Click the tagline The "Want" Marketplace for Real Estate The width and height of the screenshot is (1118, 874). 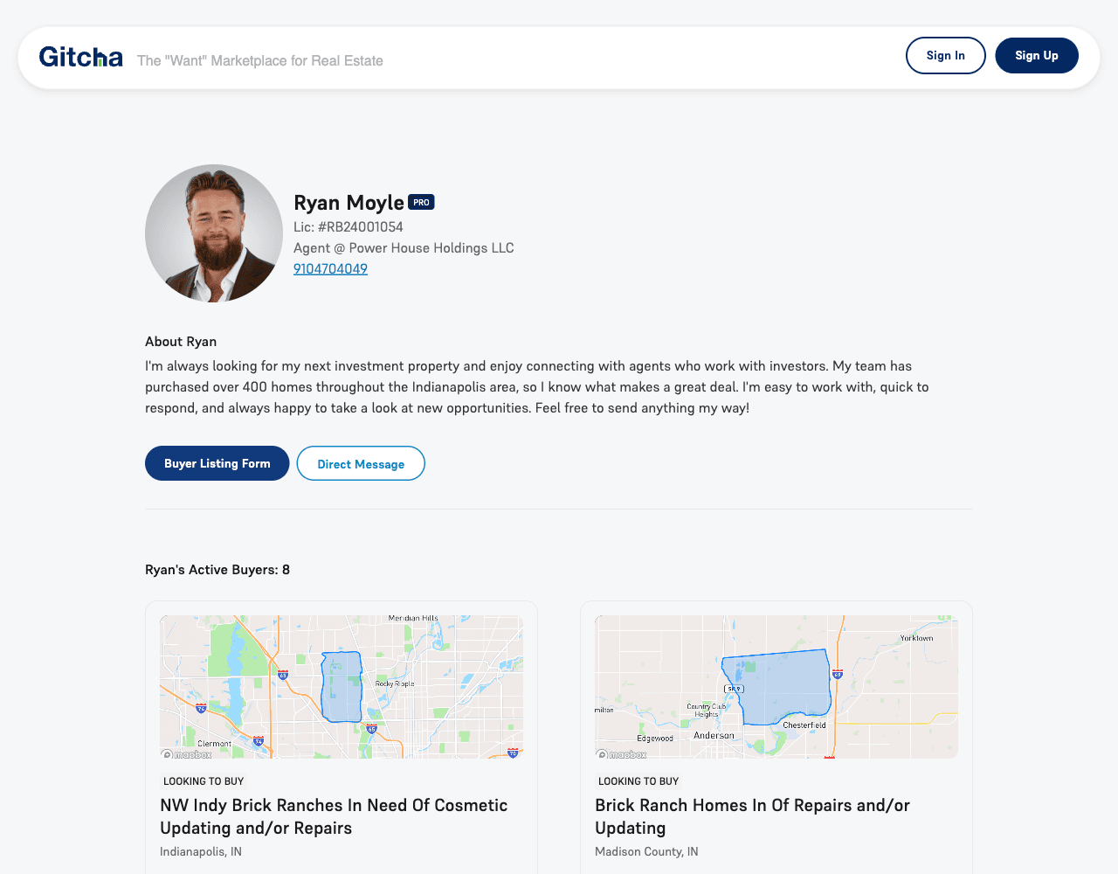tap(260, 61)
